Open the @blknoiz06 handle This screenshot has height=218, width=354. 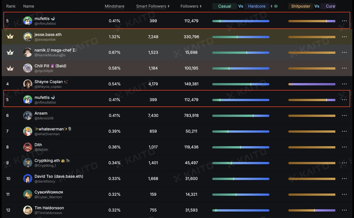[44, 118]
